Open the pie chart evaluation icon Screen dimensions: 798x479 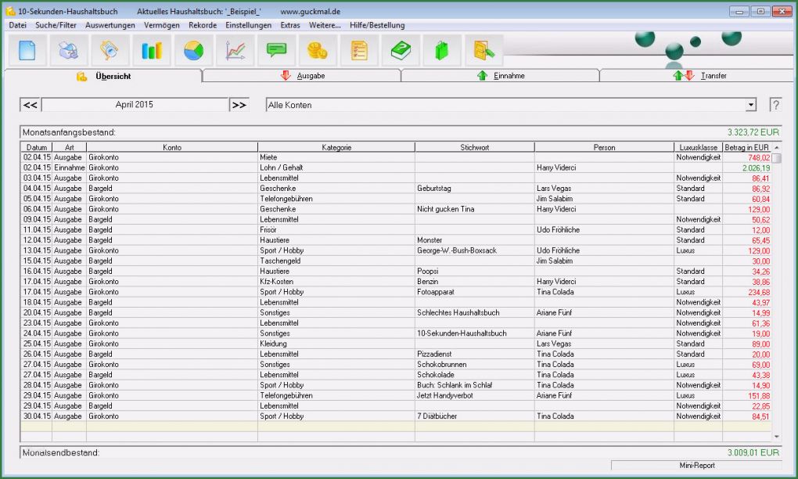[x=193, y=51]
